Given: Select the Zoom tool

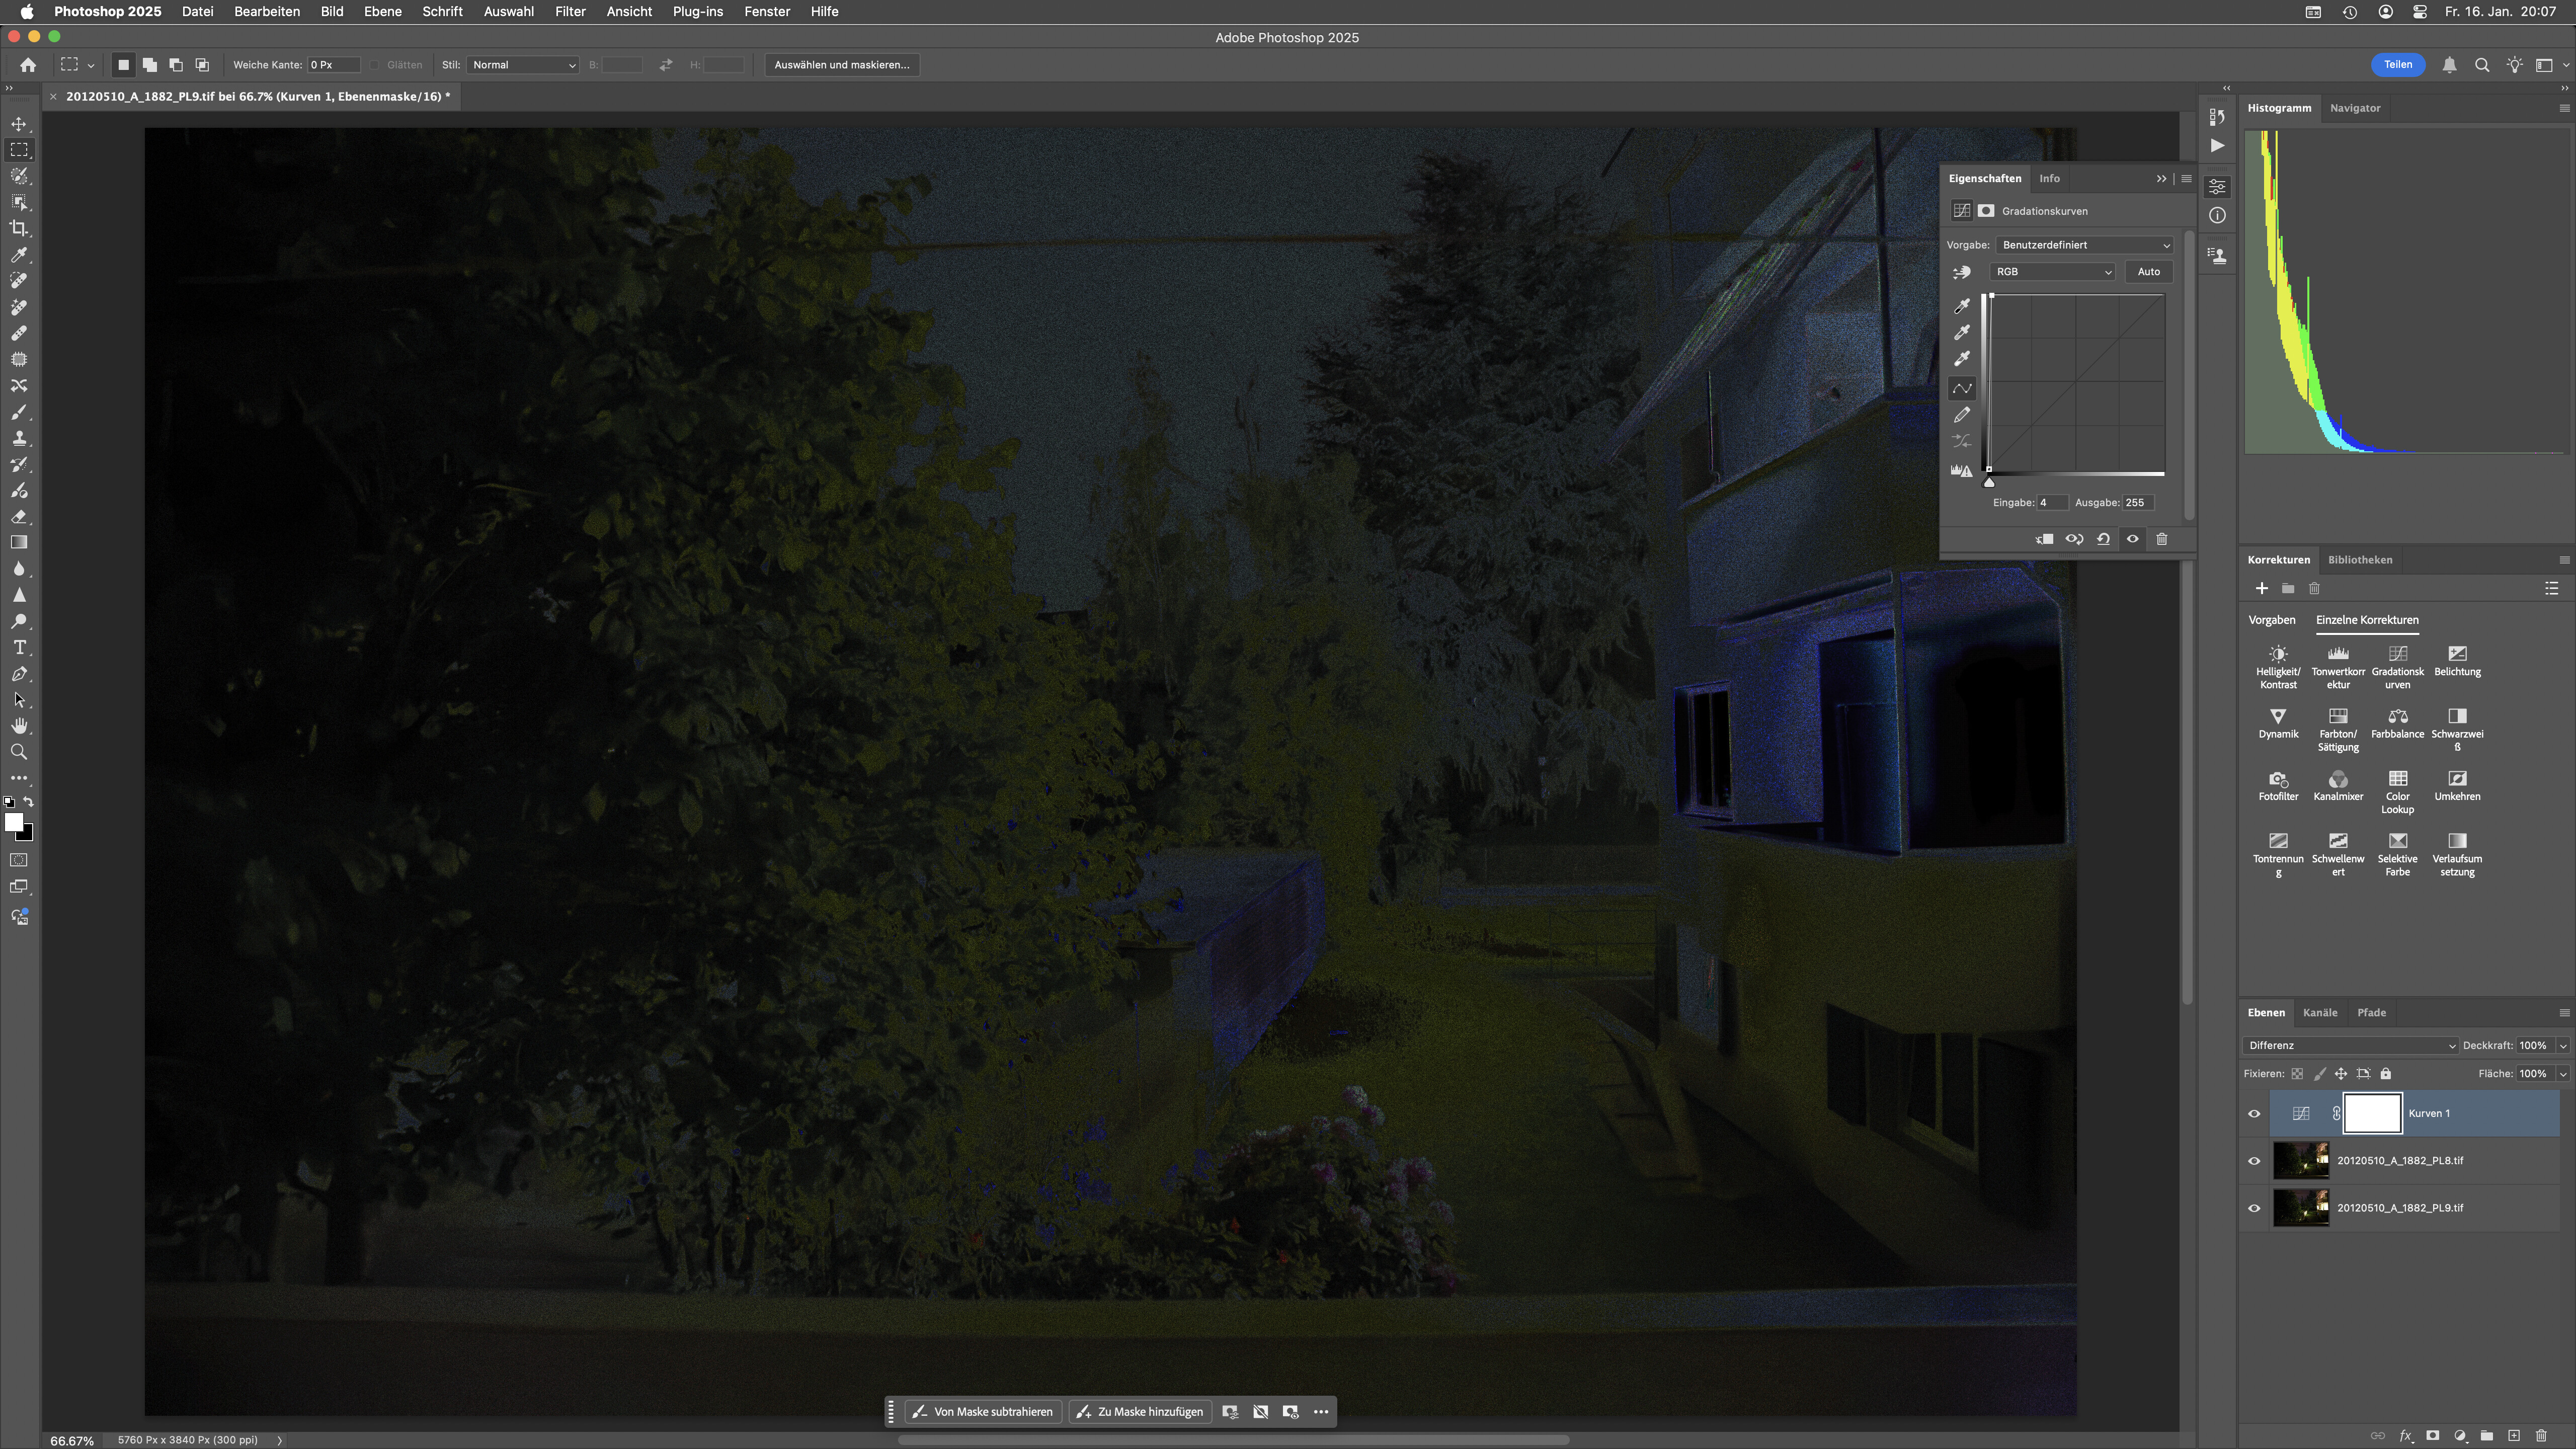Looking at the screenshot, I should click(x=19, y=752).
